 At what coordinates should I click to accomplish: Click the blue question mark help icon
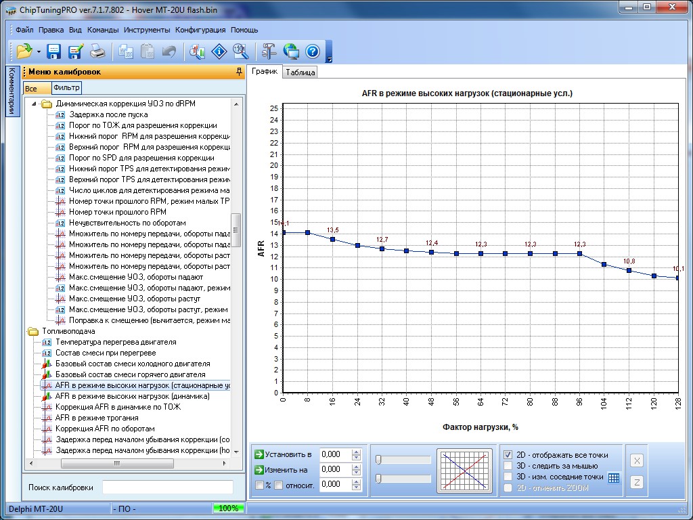pyautogui.click(x=312, y=51)
